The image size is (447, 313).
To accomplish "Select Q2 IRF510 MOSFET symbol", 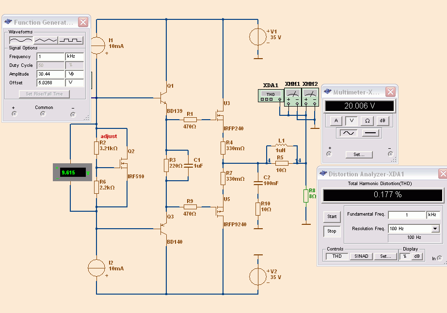I will (x=124, y=163).
